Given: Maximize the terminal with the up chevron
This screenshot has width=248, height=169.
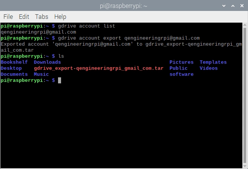Looking at the screenshot, I should (233, 6).
